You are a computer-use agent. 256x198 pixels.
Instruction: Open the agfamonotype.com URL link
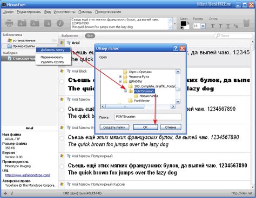coord(28,175)
